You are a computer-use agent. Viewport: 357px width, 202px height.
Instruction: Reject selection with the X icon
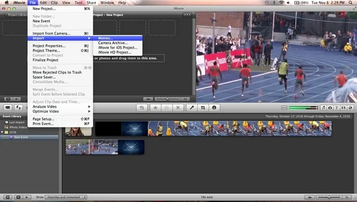point(178,108)
